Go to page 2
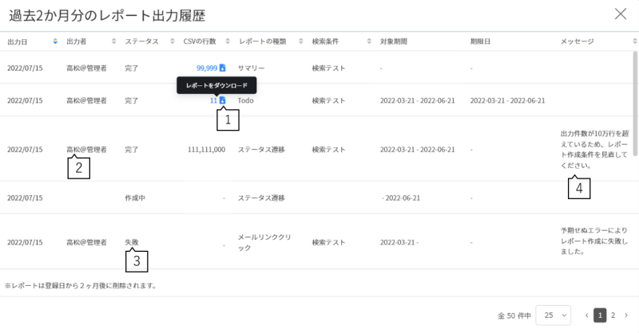The image size is (639, 333). pyautogui.click(x=613, y=315)
